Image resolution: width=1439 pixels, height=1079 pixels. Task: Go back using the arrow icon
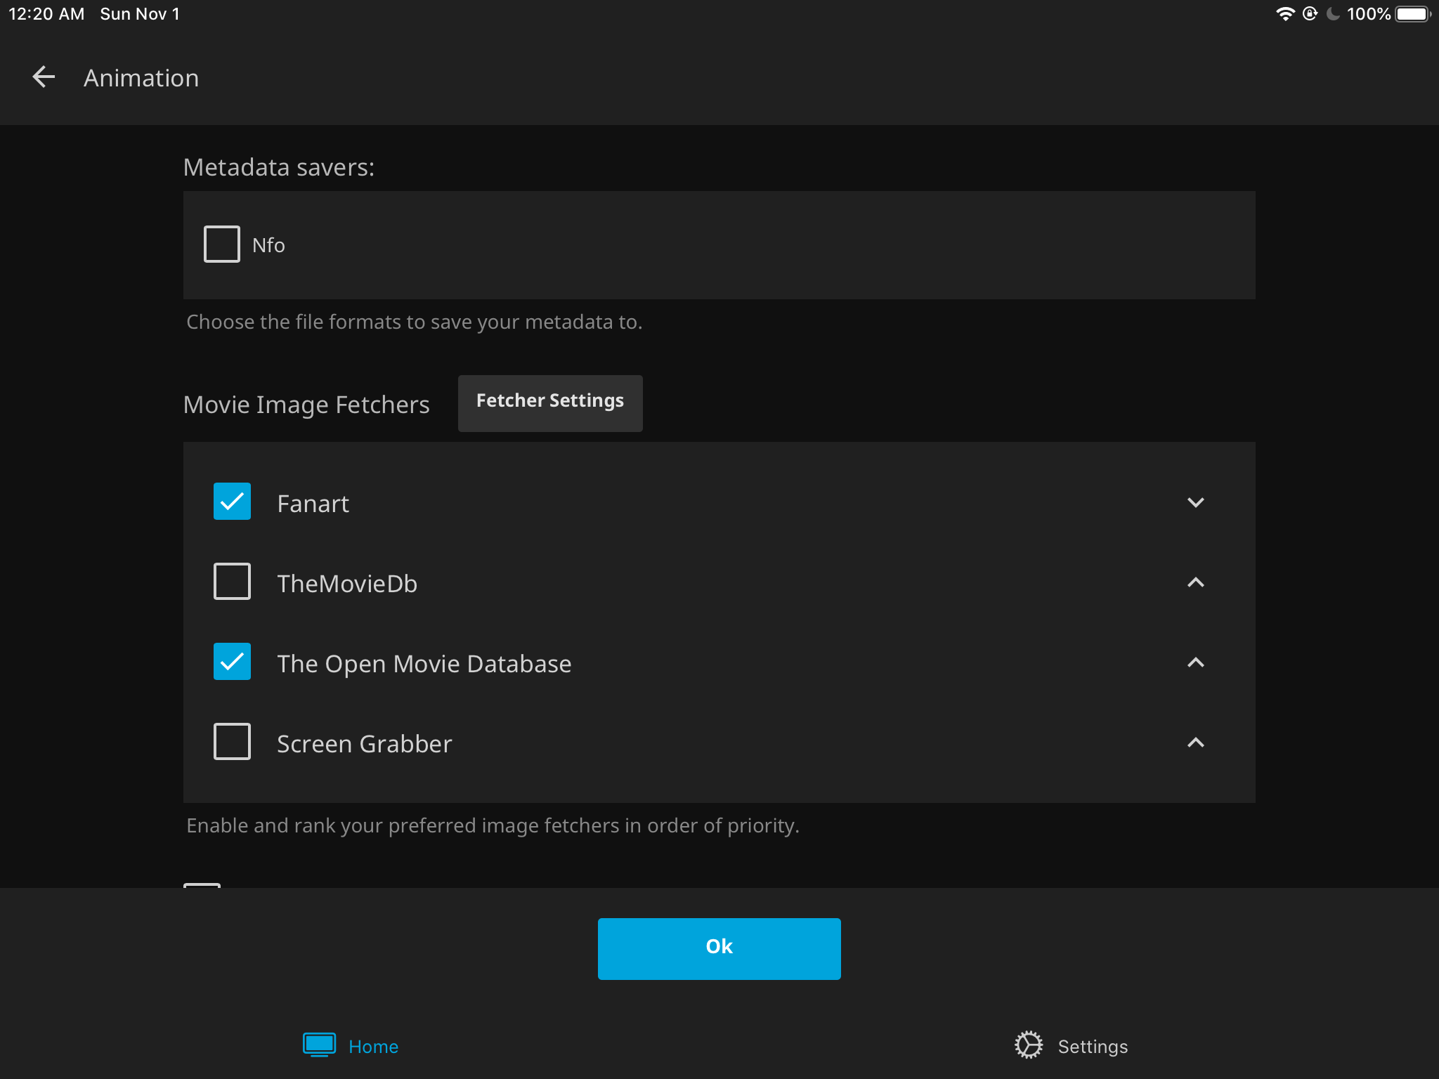tap(44, 77)
